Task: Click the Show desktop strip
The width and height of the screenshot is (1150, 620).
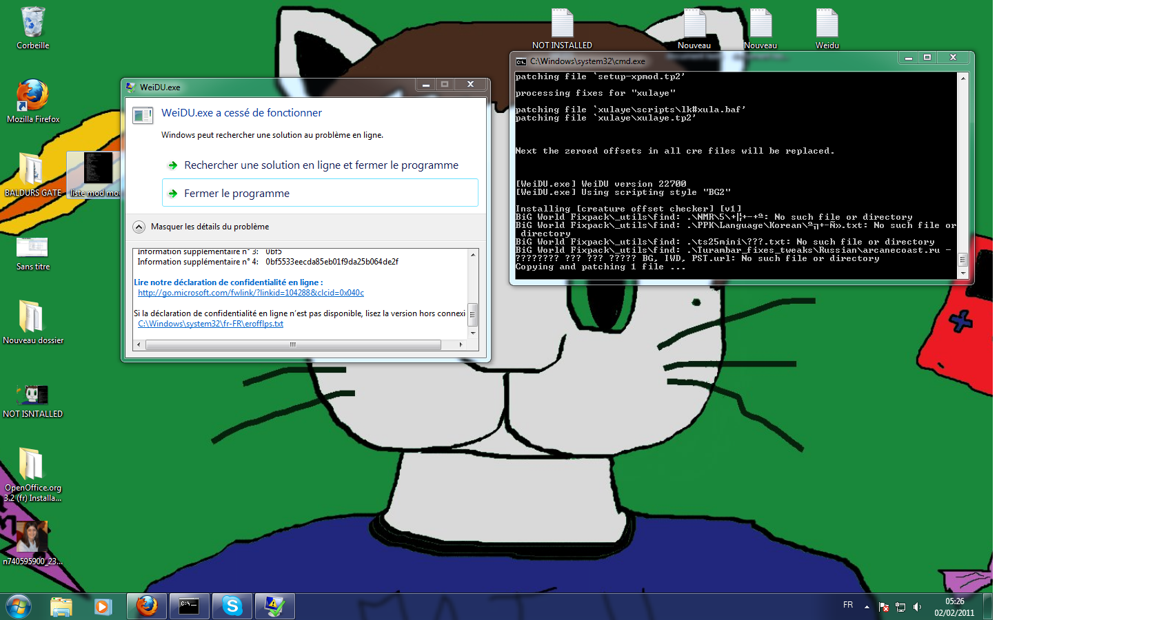Action: (x=988, y=606)
